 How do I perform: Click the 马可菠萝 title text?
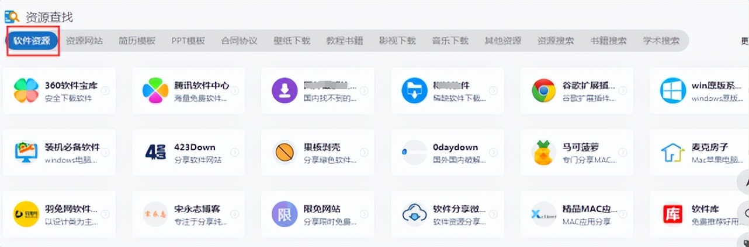(581, 147)
